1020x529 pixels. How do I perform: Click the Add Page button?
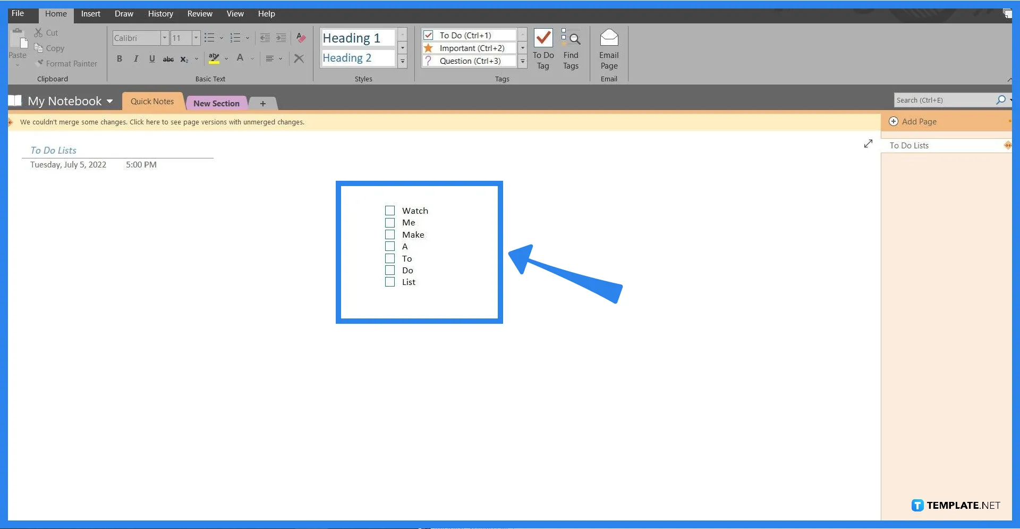pyautogui.click(x=918, y=121)
